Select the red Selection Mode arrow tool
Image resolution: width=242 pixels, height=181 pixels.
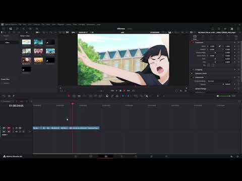(x=69, y=96)
